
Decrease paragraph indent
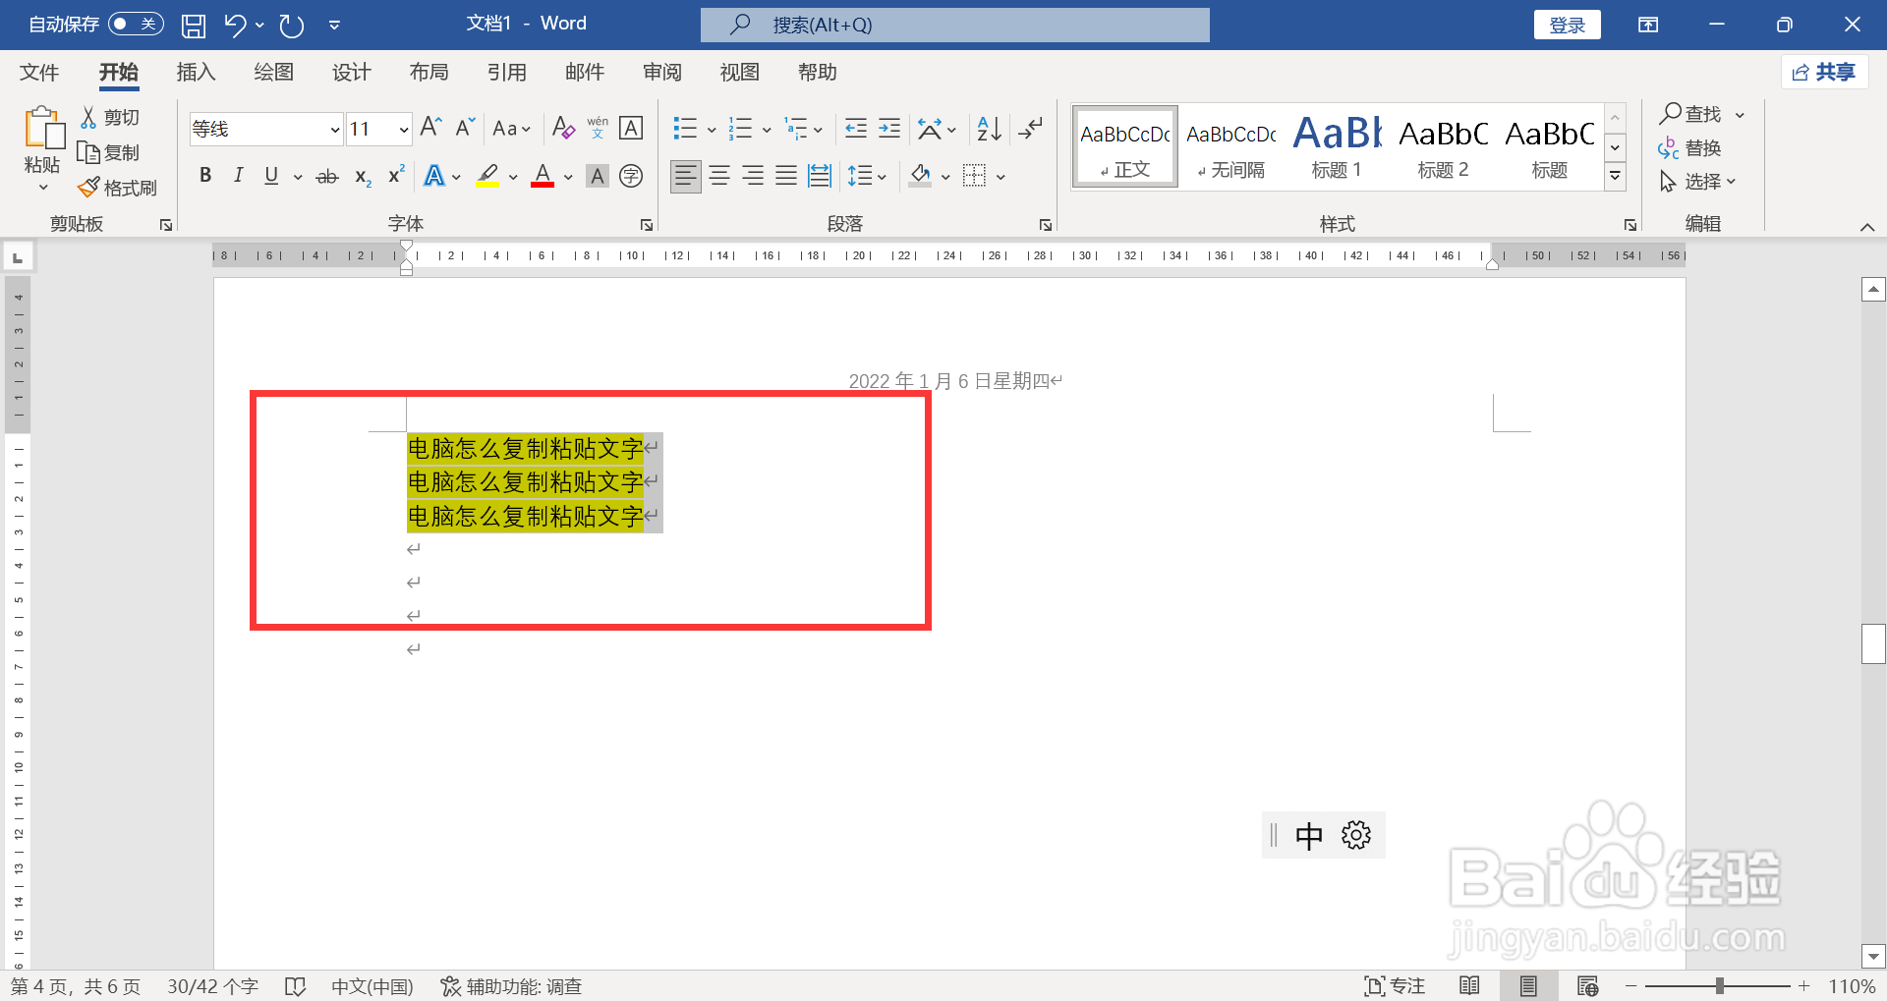[x=856, y=128]
